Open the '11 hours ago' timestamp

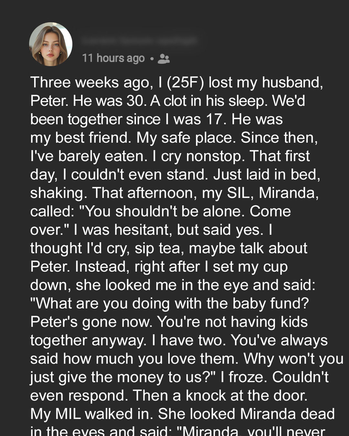tap(113, 58)
